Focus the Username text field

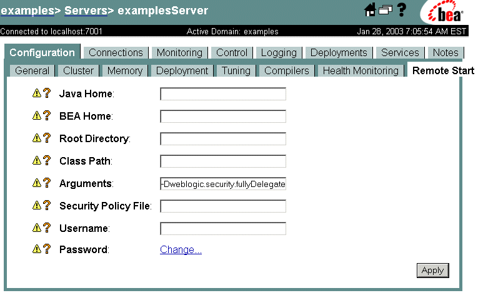223,229
